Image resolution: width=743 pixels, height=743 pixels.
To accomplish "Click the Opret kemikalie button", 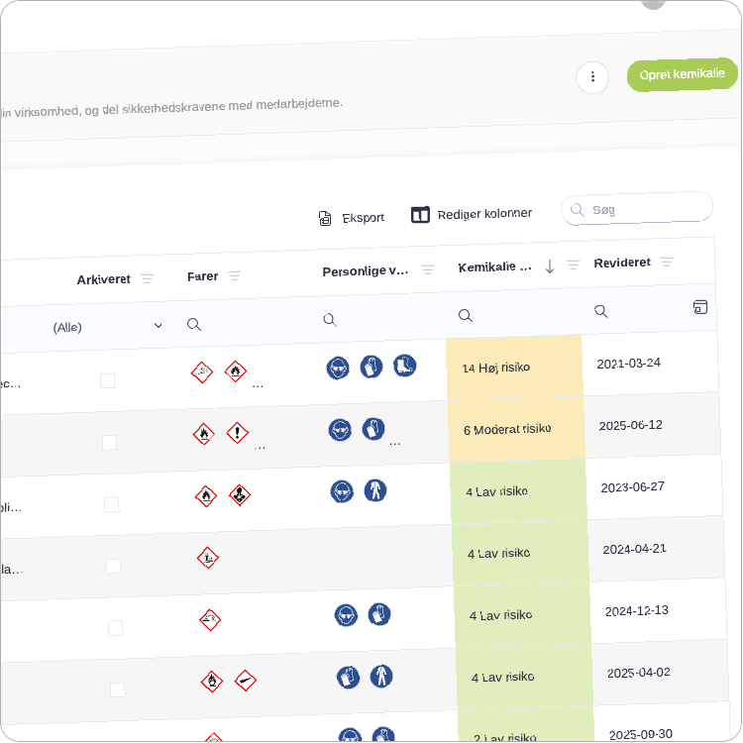I will pos(682,74).
